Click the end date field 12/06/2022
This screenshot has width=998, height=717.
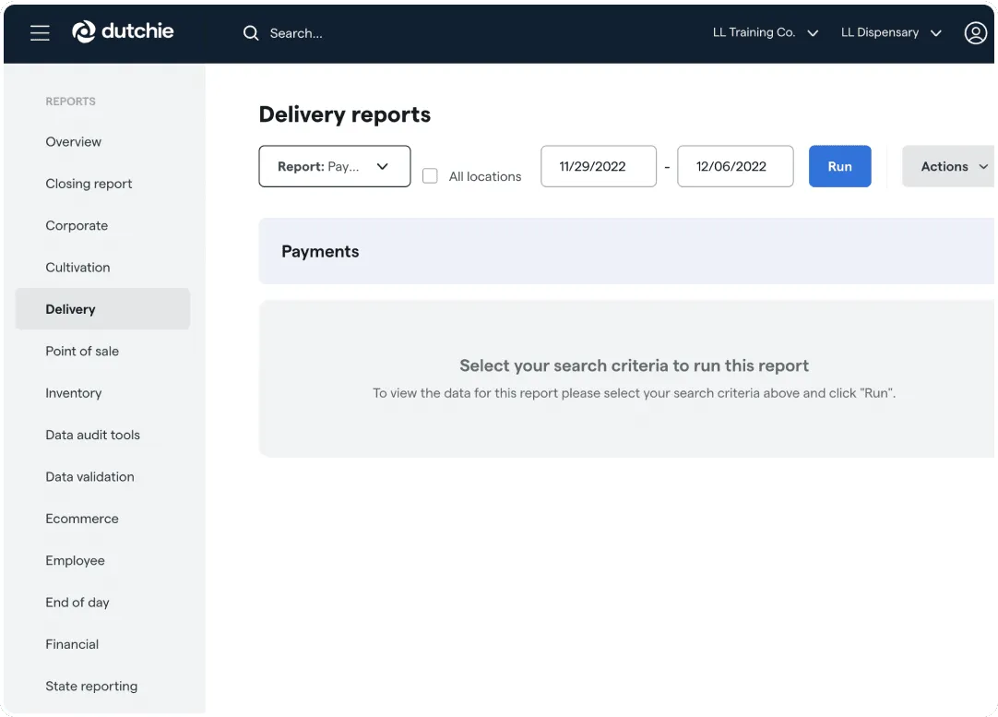[735, 166]
